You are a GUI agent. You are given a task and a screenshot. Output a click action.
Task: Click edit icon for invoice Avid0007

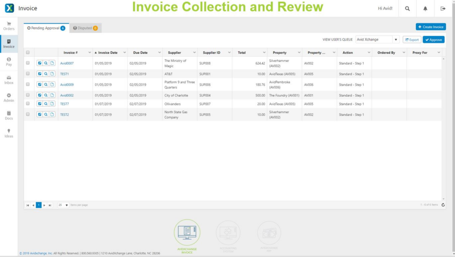pyautogui.click(x=40, y=63)
